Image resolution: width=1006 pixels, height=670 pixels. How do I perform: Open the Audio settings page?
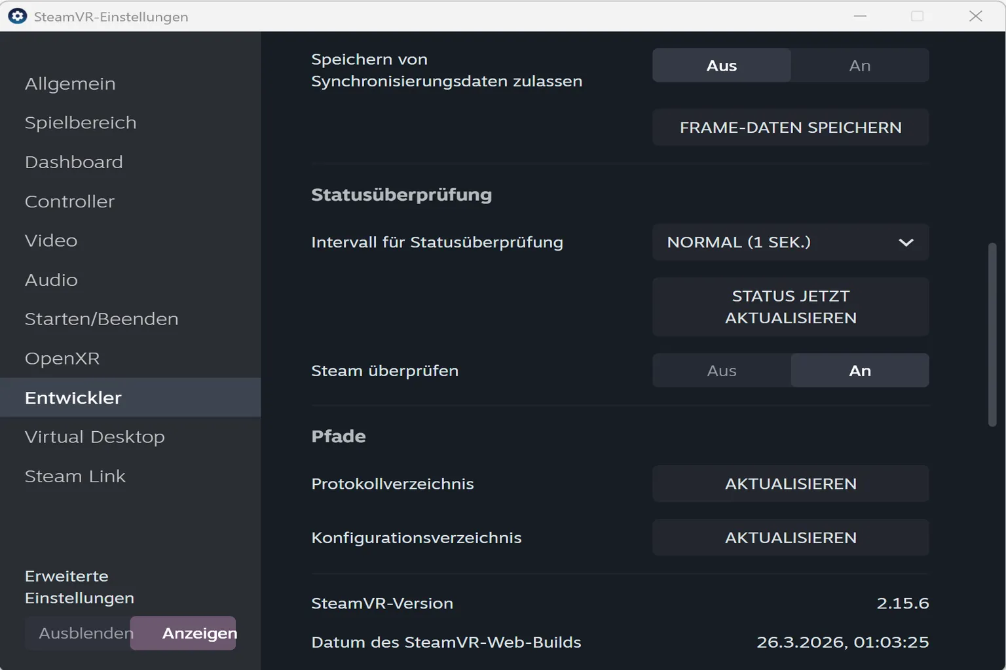tap(130, 280)
